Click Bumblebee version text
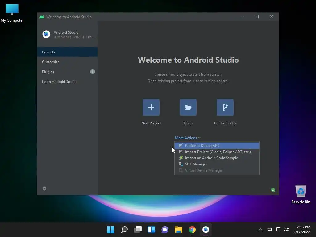Viewport: 316px width, 237px height. point(74,37)
